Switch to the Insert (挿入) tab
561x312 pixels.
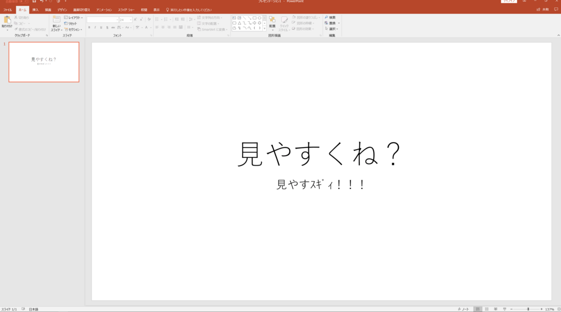pos(36,10)
